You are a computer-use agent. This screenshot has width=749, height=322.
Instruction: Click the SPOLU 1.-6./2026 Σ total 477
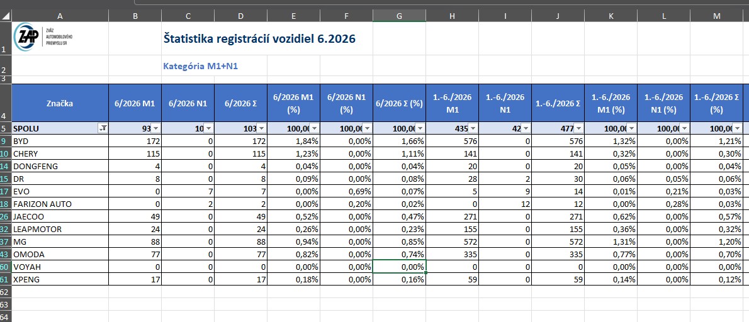point(558,128)
